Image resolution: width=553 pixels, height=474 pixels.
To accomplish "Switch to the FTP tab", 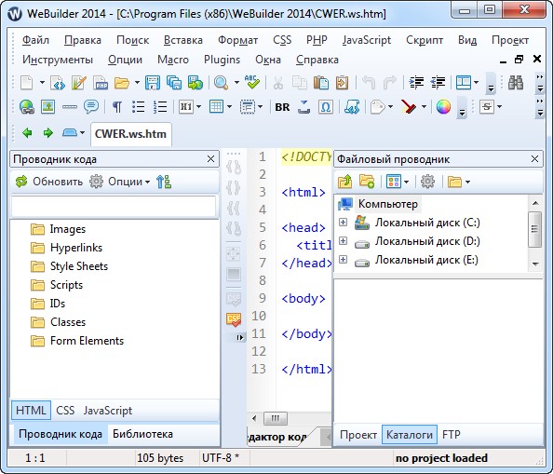I will (452, 435).
